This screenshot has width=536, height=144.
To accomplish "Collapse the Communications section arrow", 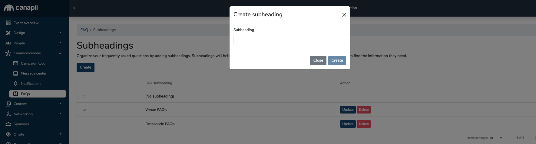I will coord(60,53).
